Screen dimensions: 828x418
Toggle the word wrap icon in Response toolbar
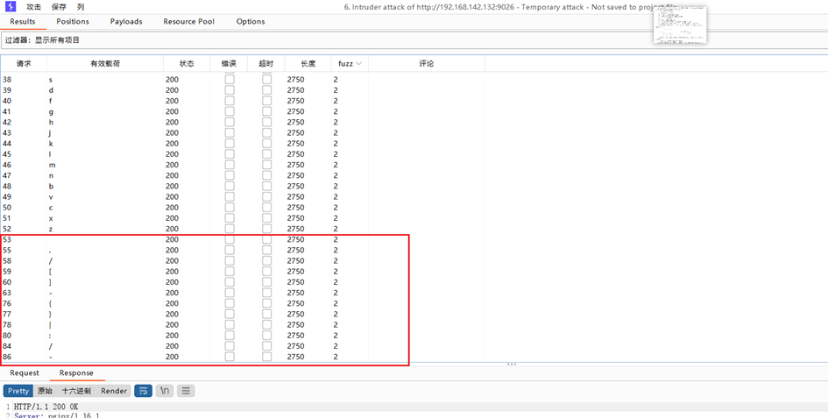pyautogui.click(x=143, y=391)
